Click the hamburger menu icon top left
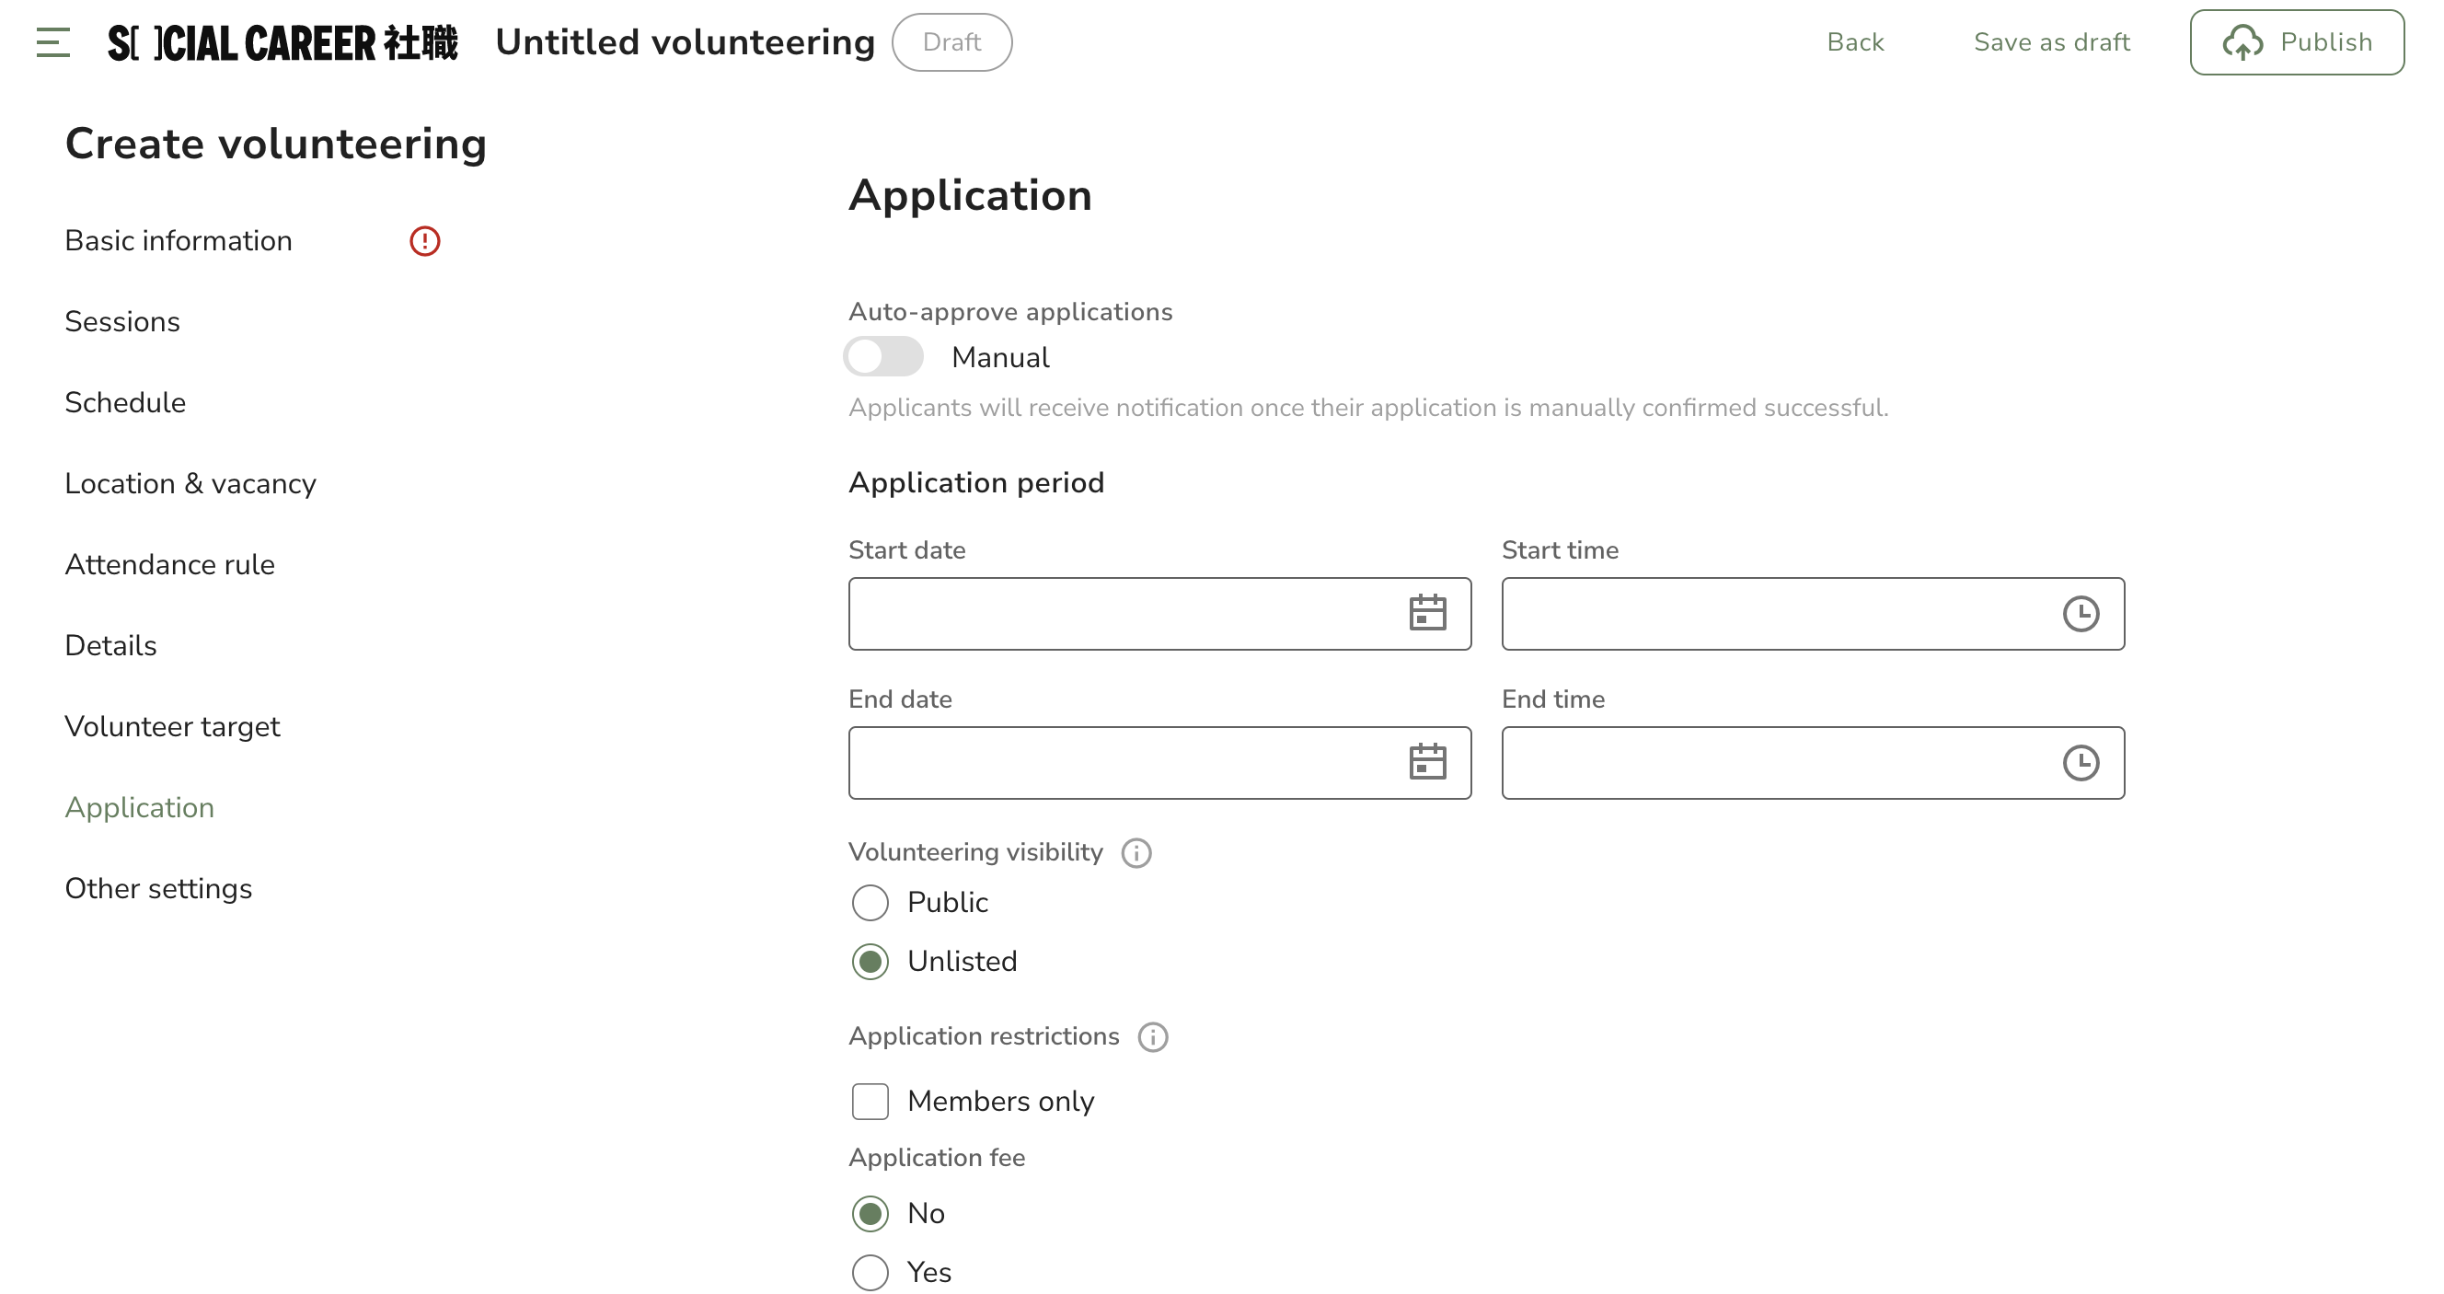 click(52, 42)
